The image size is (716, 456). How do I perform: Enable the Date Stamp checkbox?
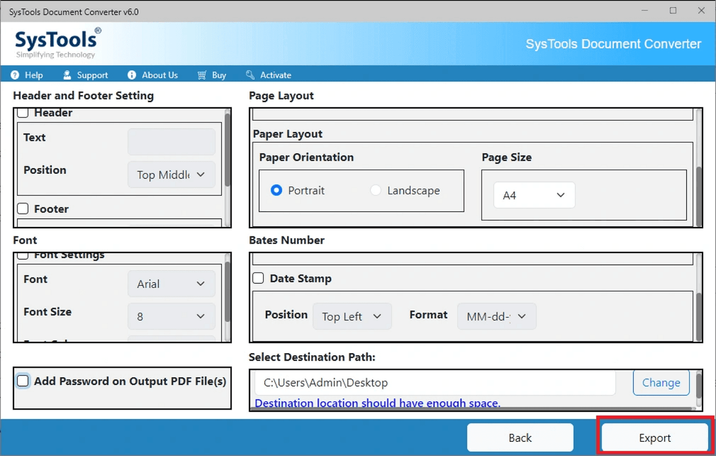point(258,278)
